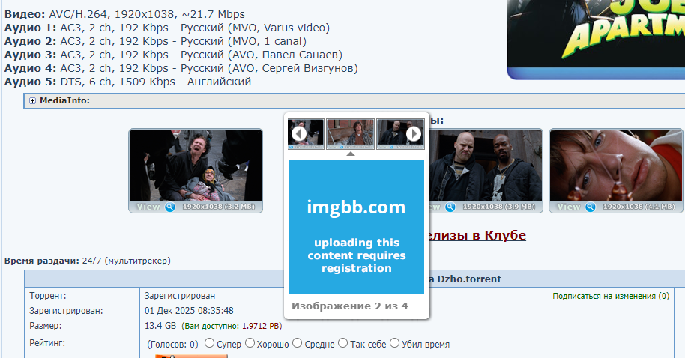Rate the torrent Так себе
This screenshot has height=358, width=685.
click(343, 343)
